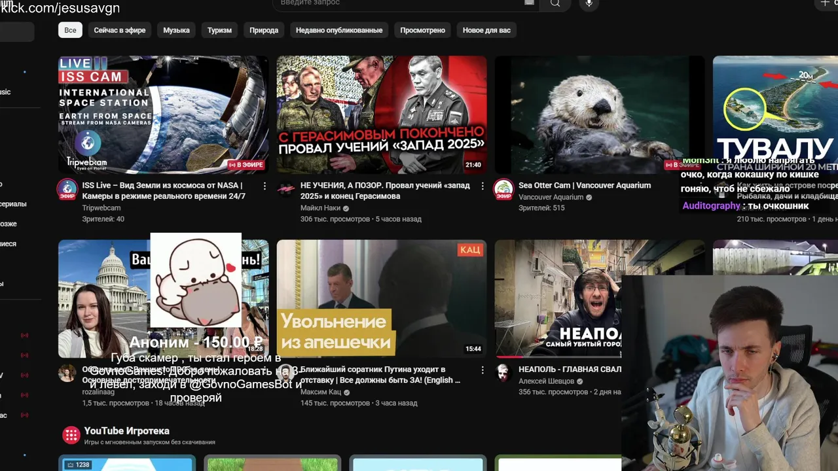This screenshot has height=471, width=838.
Task: Click the 'Зрителей: 40' viewer count
Action: [103, 219]
